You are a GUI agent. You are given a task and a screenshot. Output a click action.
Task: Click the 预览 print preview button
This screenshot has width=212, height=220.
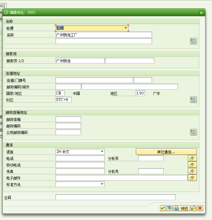click(x=182, y=208)
